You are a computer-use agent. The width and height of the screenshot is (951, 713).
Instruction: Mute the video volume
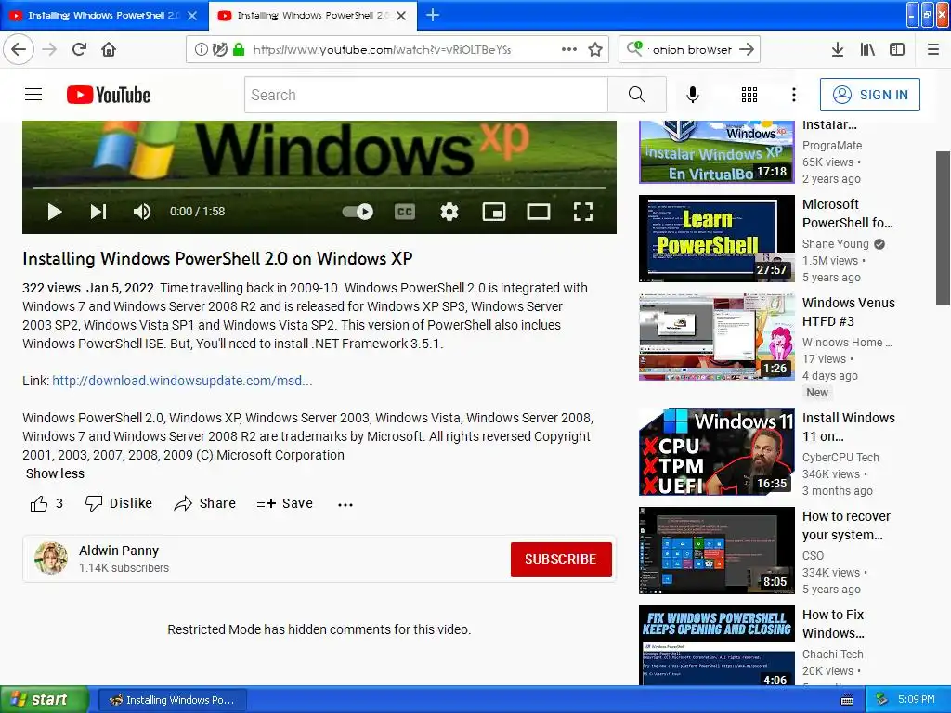(142, 212)
